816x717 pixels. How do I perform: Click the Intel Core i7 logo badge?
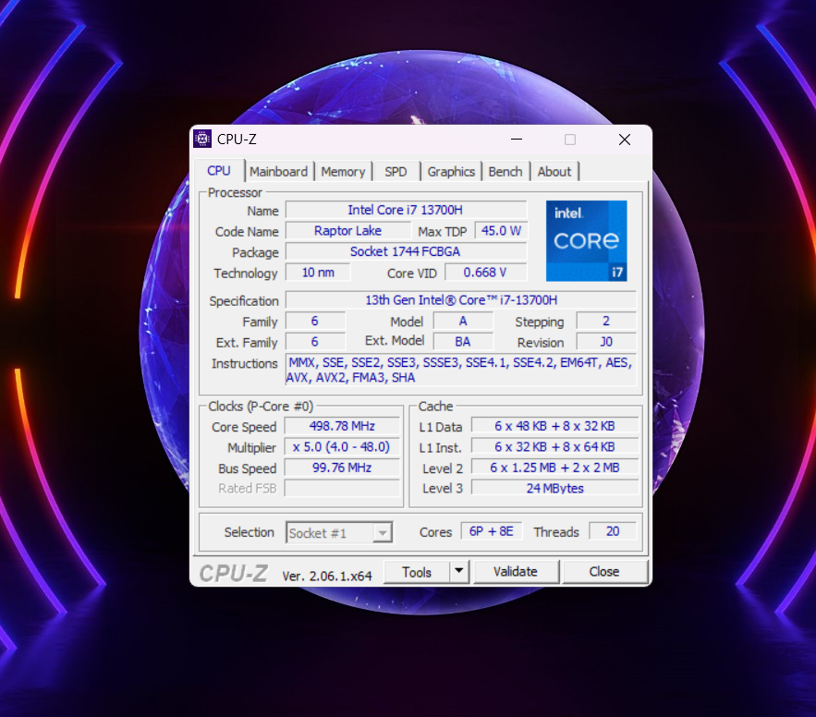(586, 241)
